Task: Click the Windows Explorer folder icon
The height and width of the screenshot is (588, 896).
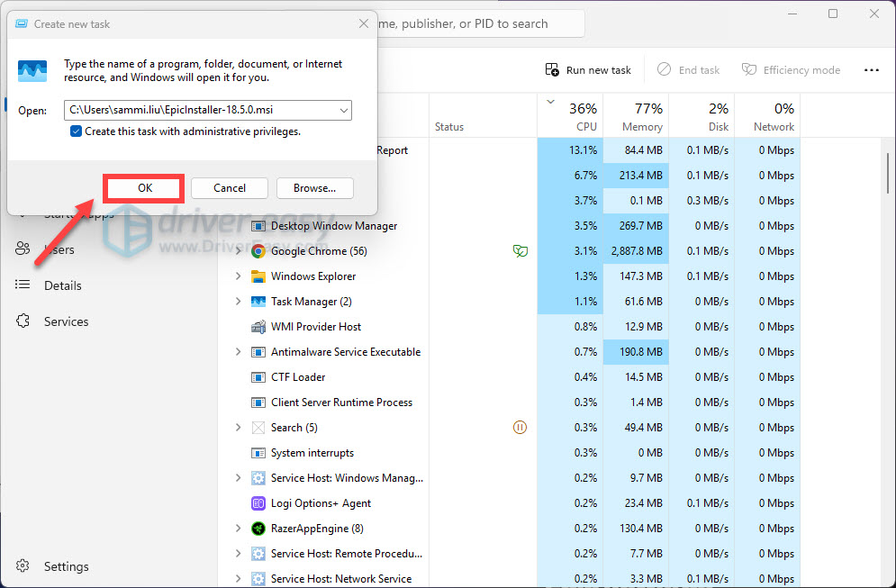Action: coord(258,276)
